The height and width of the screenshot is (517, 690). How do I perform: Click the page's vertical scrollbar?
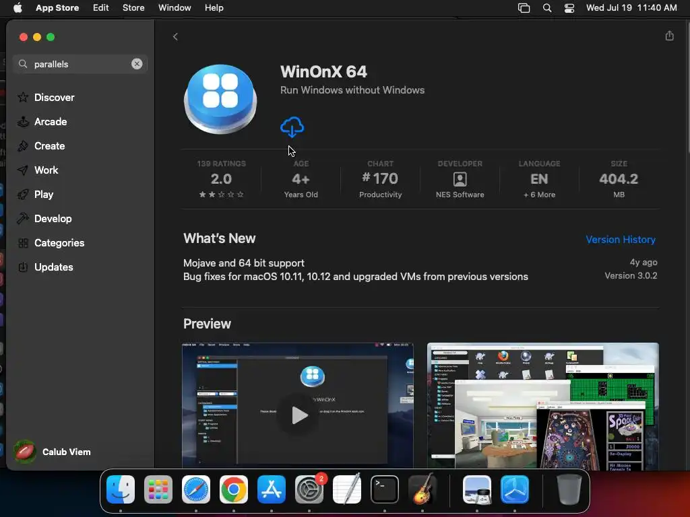point(687,88)
